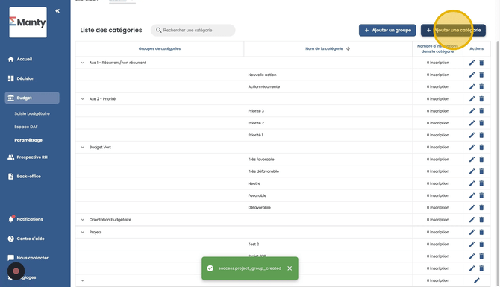
Task: Collapse Axe 2 - Priorité group
Action: 83,99
